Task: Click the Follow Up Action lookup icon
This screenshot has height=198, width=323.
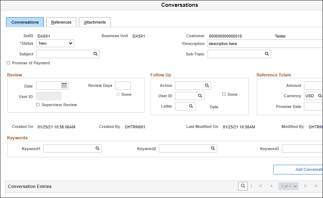Action: 207,85
